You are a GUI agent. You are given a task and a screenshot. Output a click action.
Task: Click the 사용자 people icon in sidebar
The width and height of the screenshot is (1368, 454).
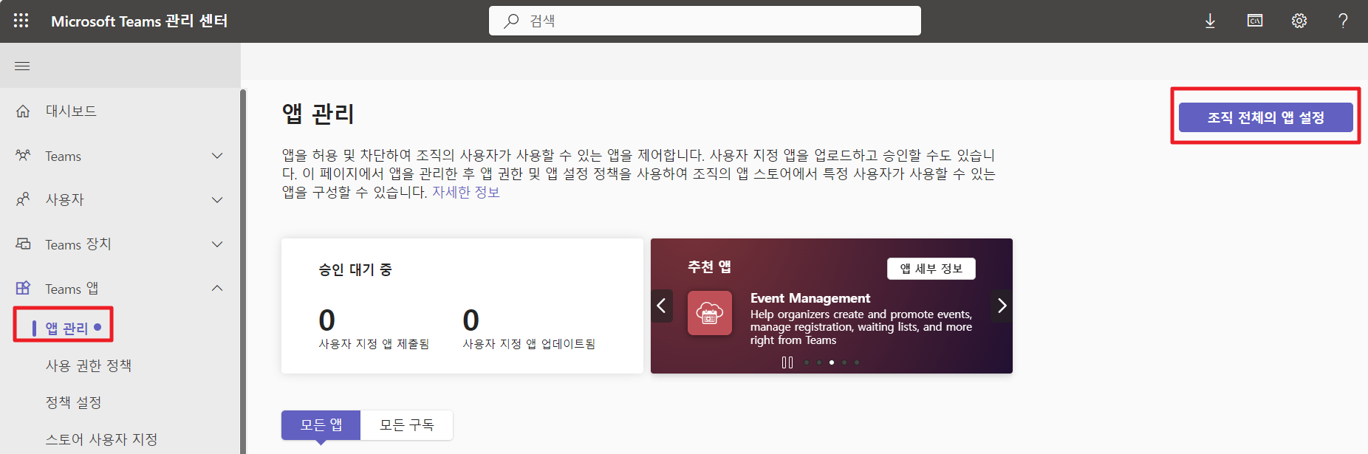click(23, 199)
